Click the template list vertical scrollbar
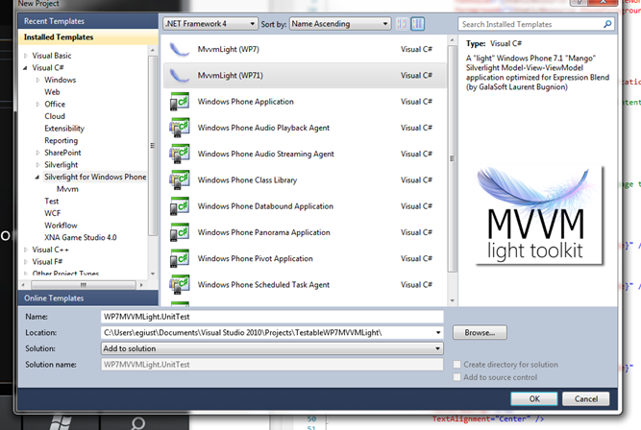The image size is (641, 430). [x=452, y=159]
